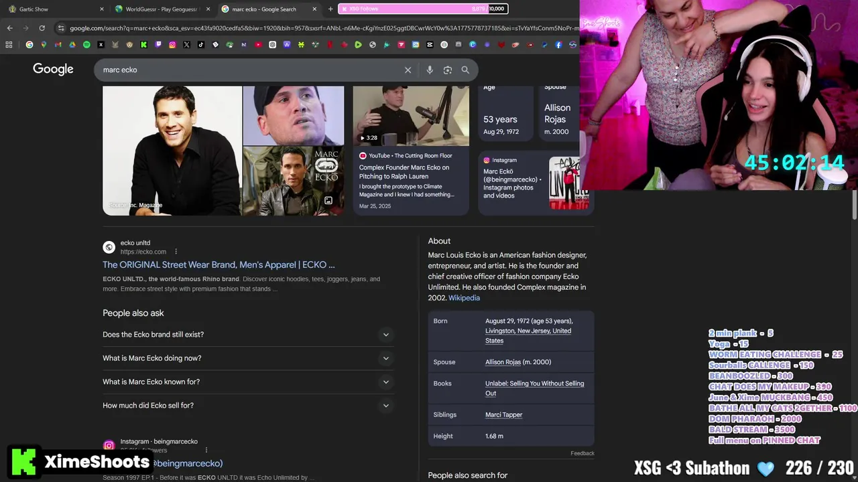Open the PayPal bookmark icon

pyautogui.click(x=544, y=45)
